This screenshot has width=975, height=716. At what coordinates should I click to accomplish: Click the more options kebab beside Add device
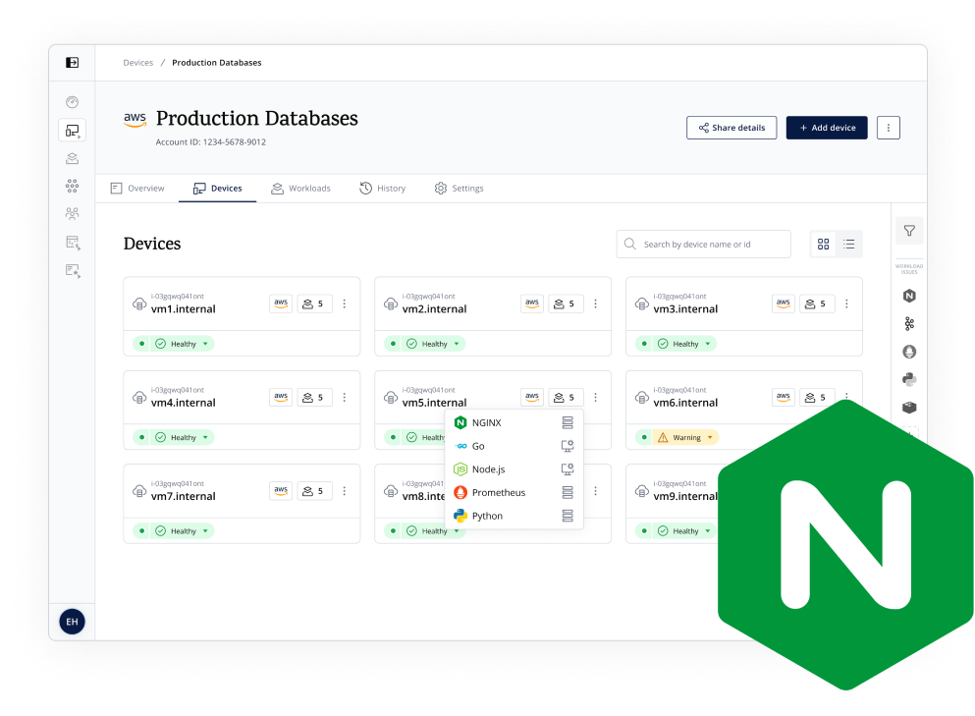point(888,128)
